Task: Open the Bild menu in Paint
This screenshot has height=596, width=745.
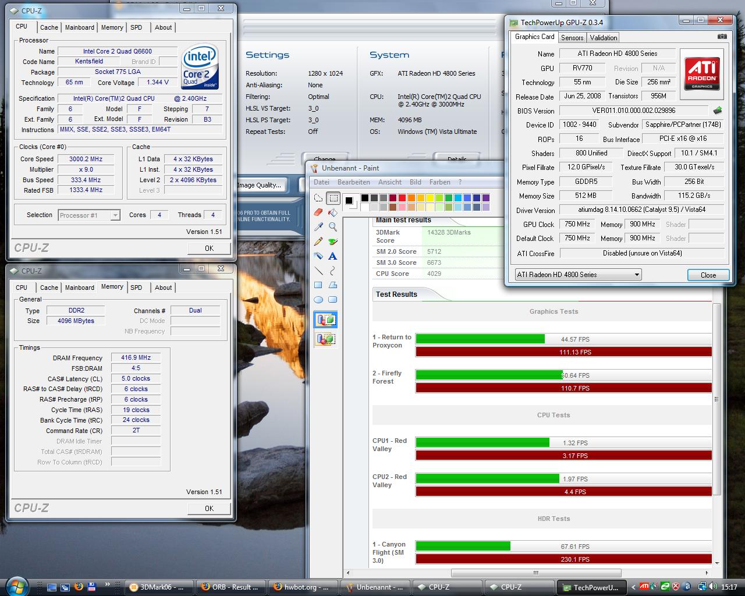Action: (416, 182)
